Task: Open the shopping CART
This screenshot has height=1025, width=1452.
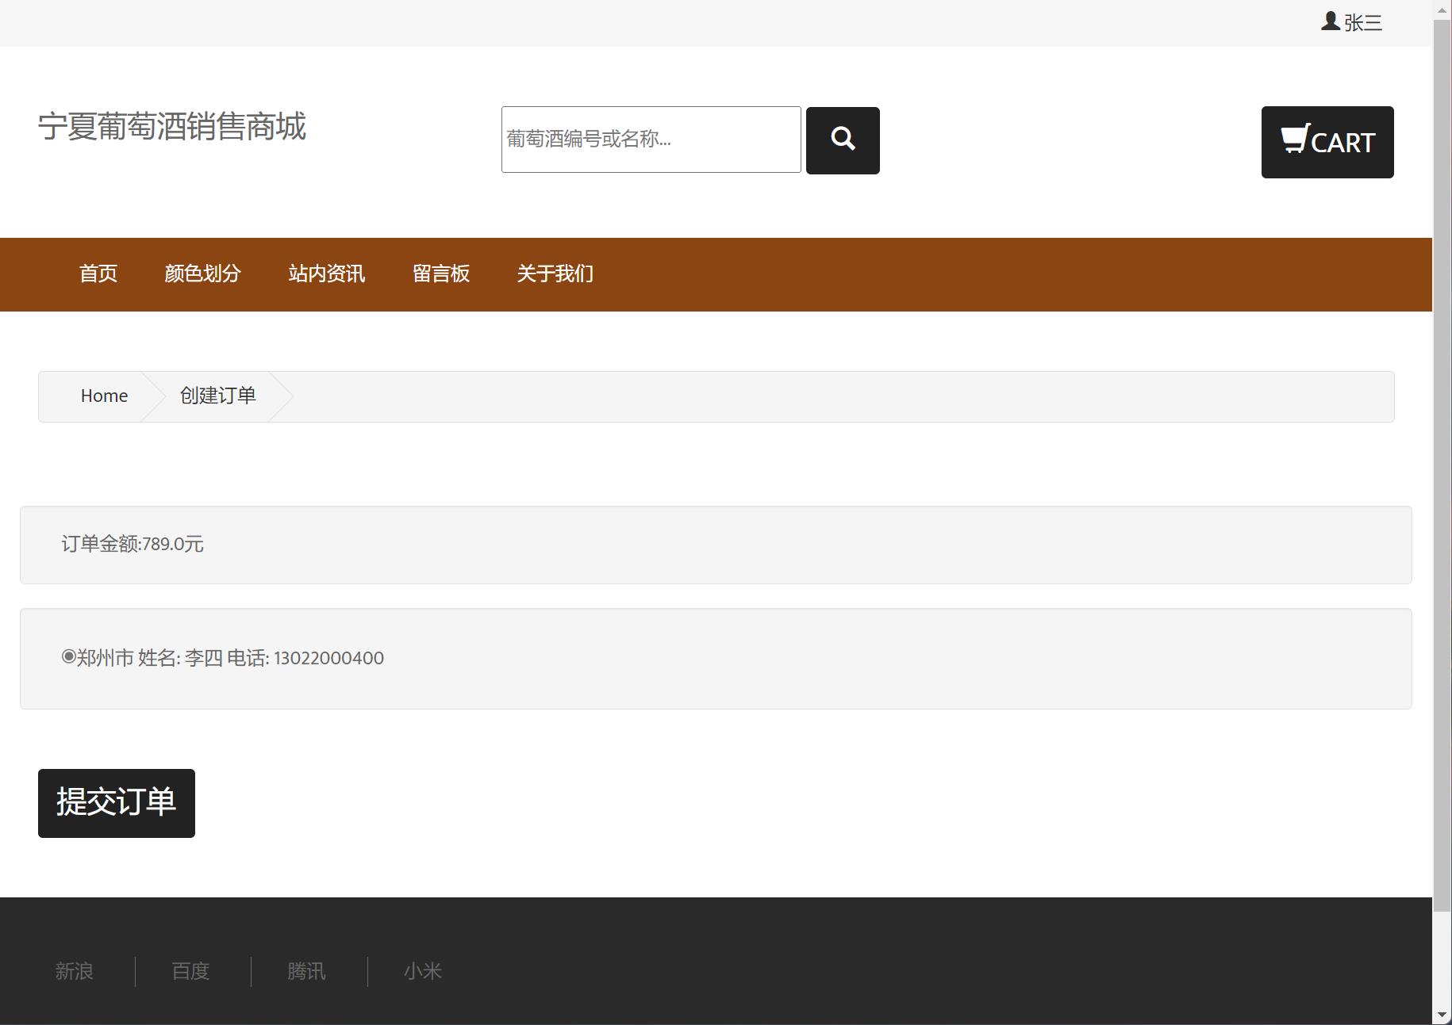Action: [x=1327, y=143]
